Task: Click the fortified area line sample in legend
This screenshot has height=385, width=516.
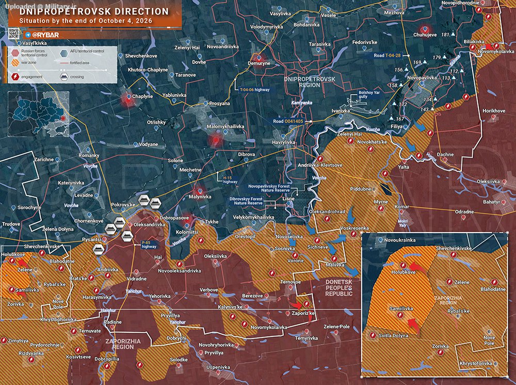Action: click(x=64, y=63)
